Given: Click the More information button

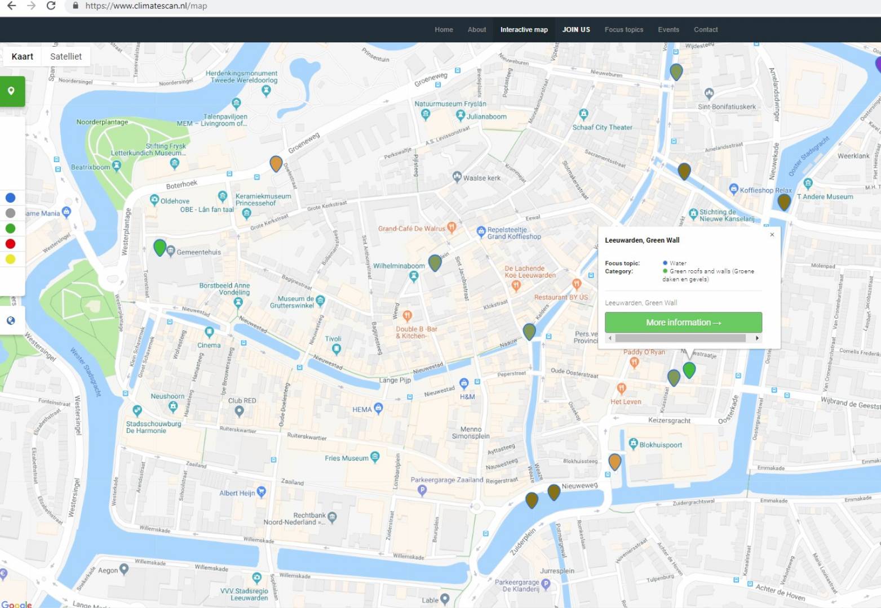Looking at the screenshot, I should pyautogui.click(x=683, y=323).
